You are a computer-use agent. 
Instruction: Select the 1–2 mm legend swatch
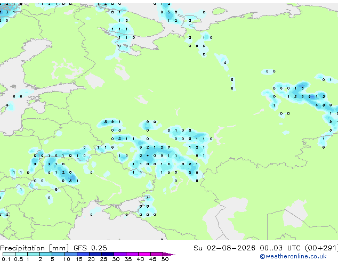(x=34, y=254)
